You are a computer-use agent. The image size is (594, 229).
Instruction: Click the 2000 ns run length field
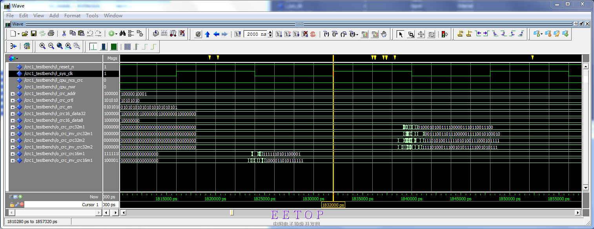[x=255, y=34]
